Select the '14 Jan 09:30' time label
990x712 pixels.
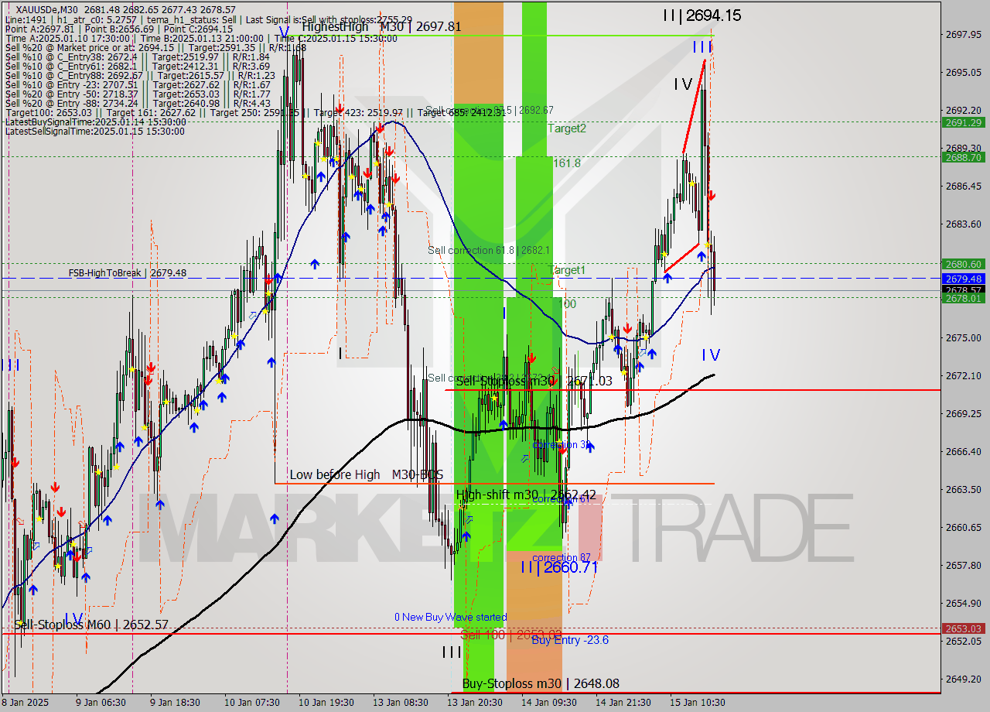tap(549, 703)
